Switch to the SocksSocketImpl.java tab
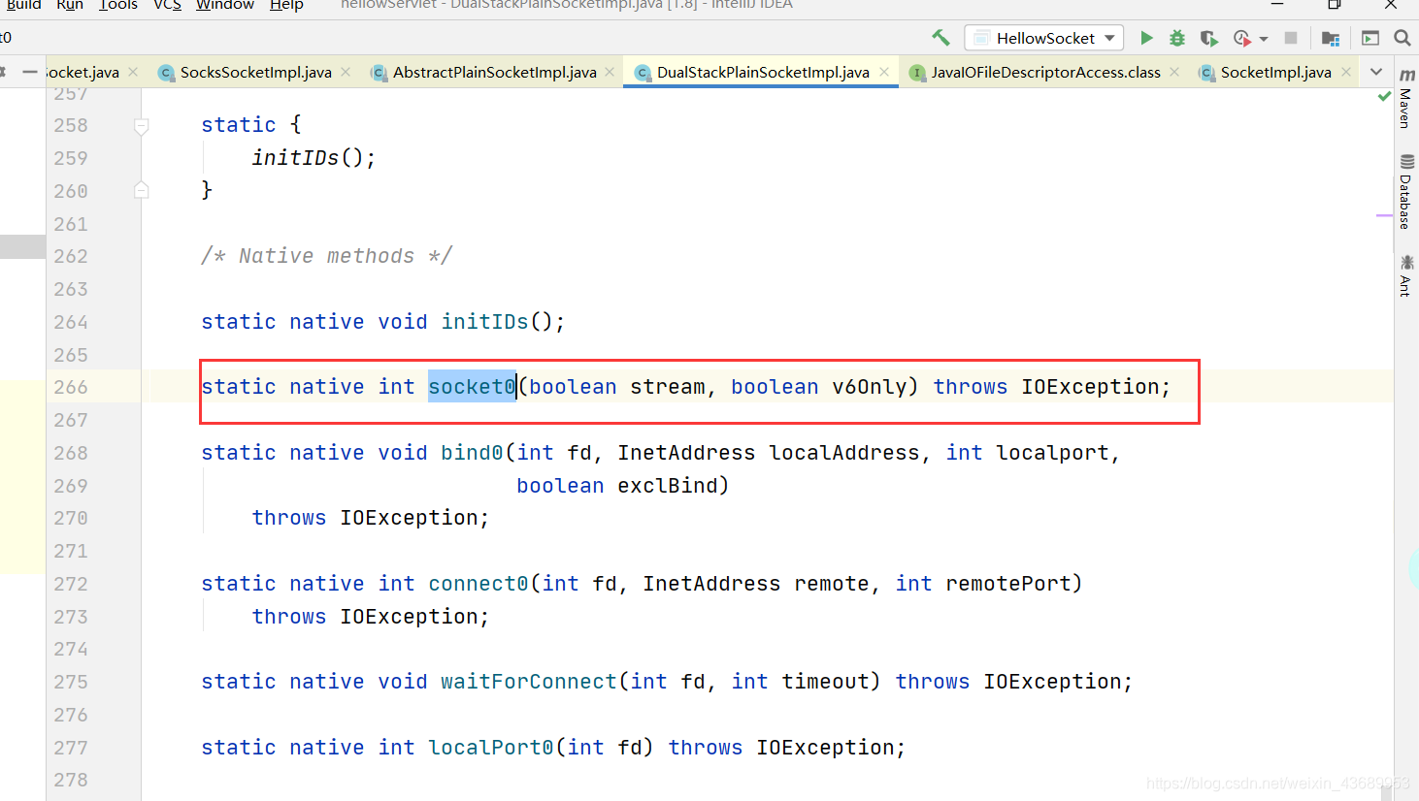 (x=255, y=72)
